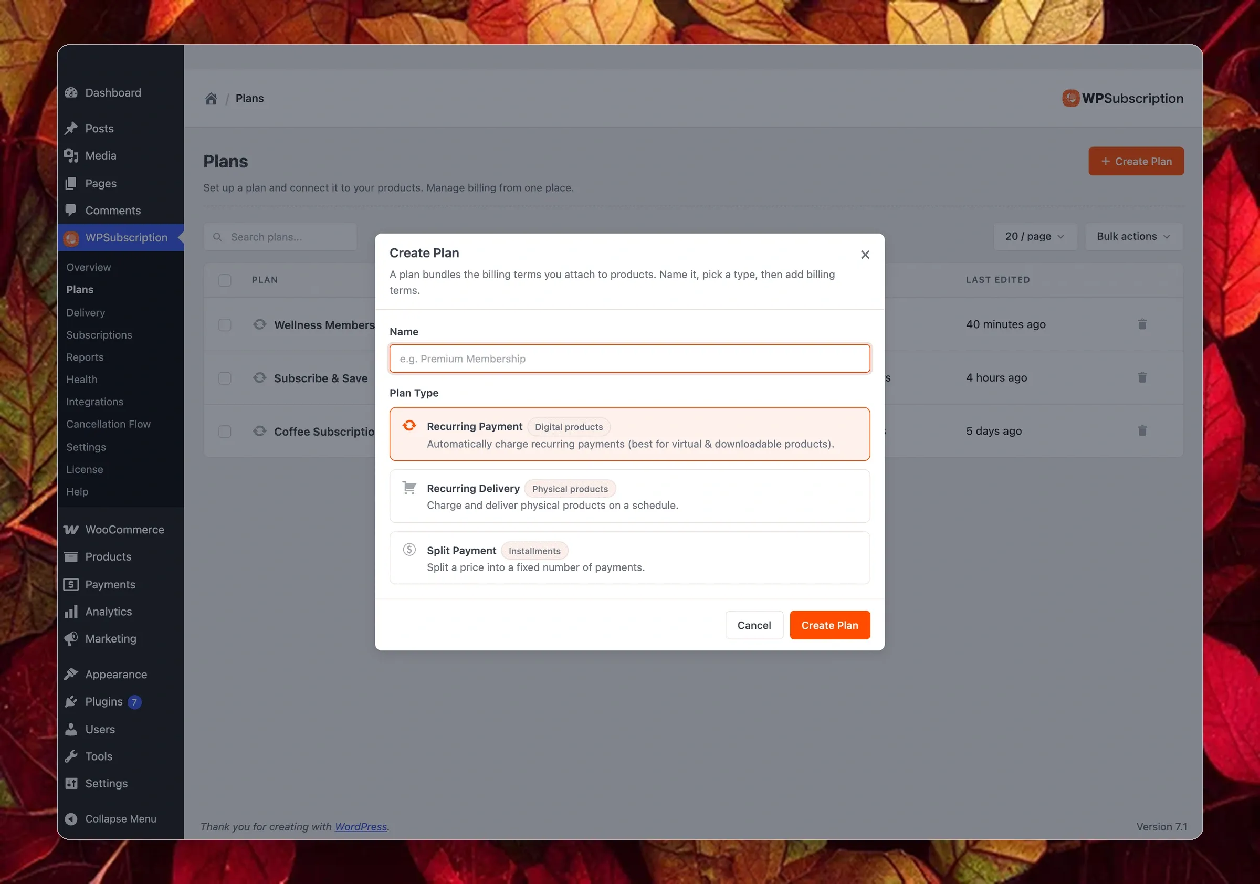Viewport: 1260px width, 884px height.
Task: Click the Cancel button in dialog
Action: [754, 625]
